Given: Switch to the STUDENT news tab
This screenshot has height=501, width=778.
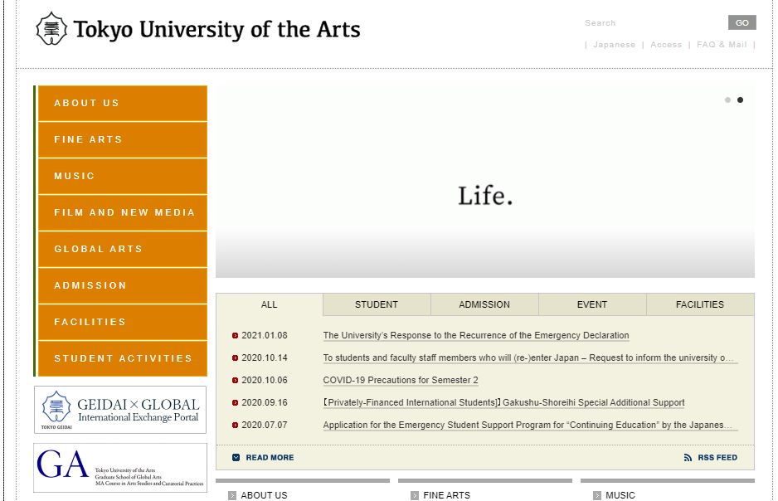Looking at the screenshot, I should (x=377, y=304).
